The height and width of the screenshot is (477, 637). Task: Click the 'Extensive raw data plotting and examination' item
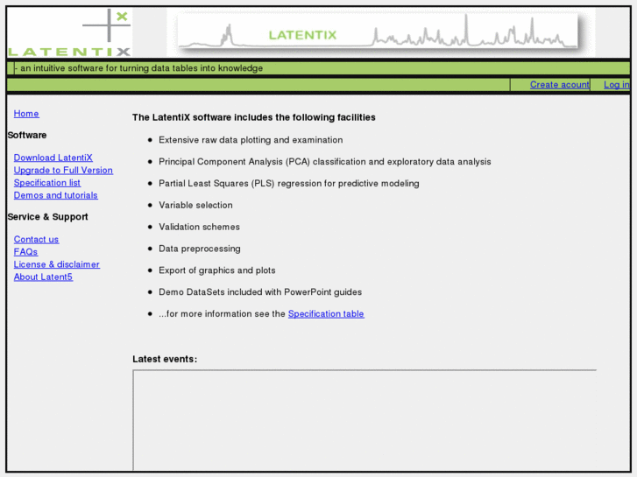[x=251, y=140]
